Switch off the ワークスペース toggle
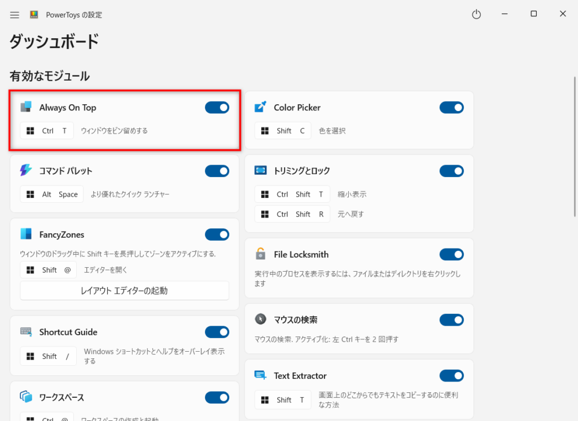Image resolution: width=578 pixels, height=421 pixels. coord(217,397)
